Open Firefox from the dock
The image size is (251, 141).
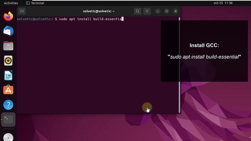point(8,16)
